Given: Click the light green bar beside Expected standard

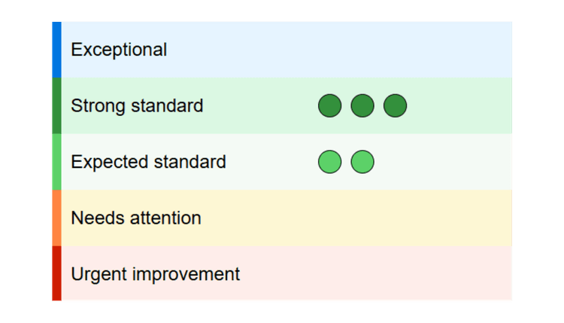Looking at the screenshot, I should pyautogui.click(x=56, y=162).
